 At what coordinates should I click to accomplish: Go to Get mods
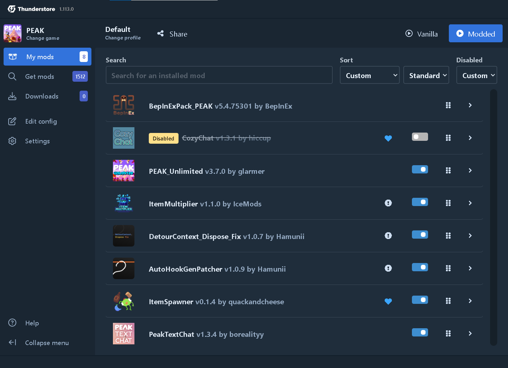tap(47, 76)
